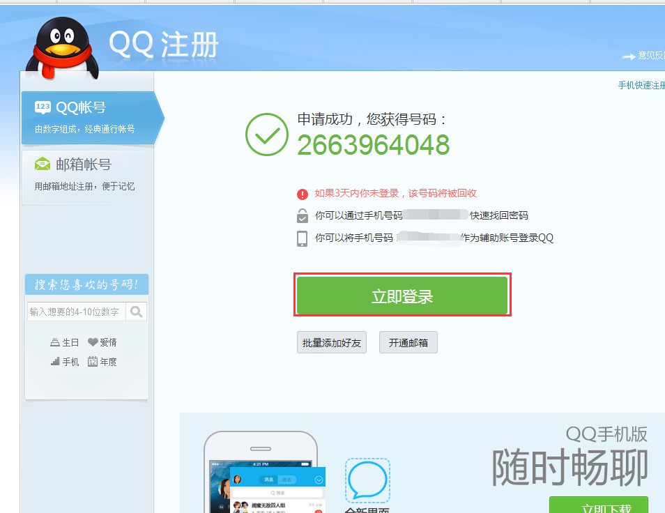The height and width of the screenshot is (513, 665).
Task: Click the 立即登录 green button
Action: [x=402, y=295]
